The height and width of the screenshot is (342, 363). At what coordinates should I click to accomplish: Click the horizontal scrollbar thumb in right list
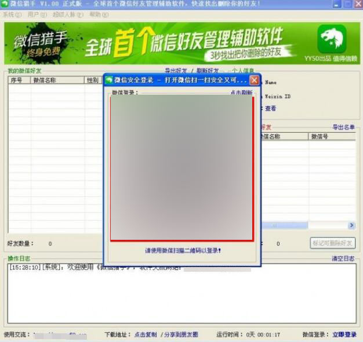(285, 225)
